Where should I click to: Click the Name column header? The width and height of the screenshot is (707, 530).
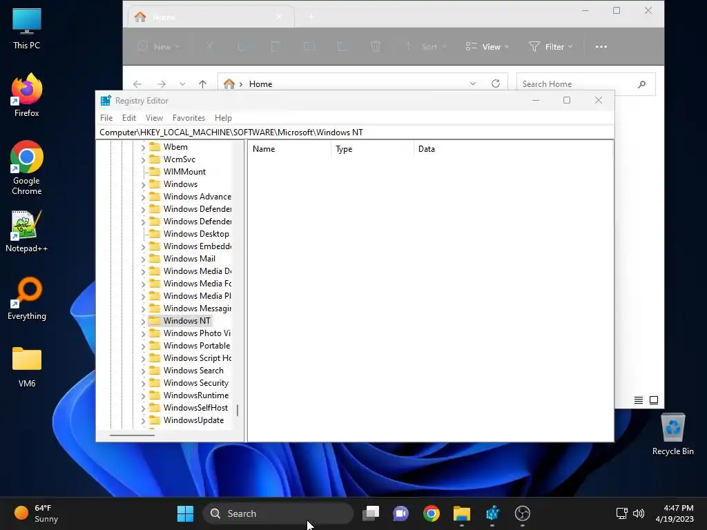click(289, 149)
